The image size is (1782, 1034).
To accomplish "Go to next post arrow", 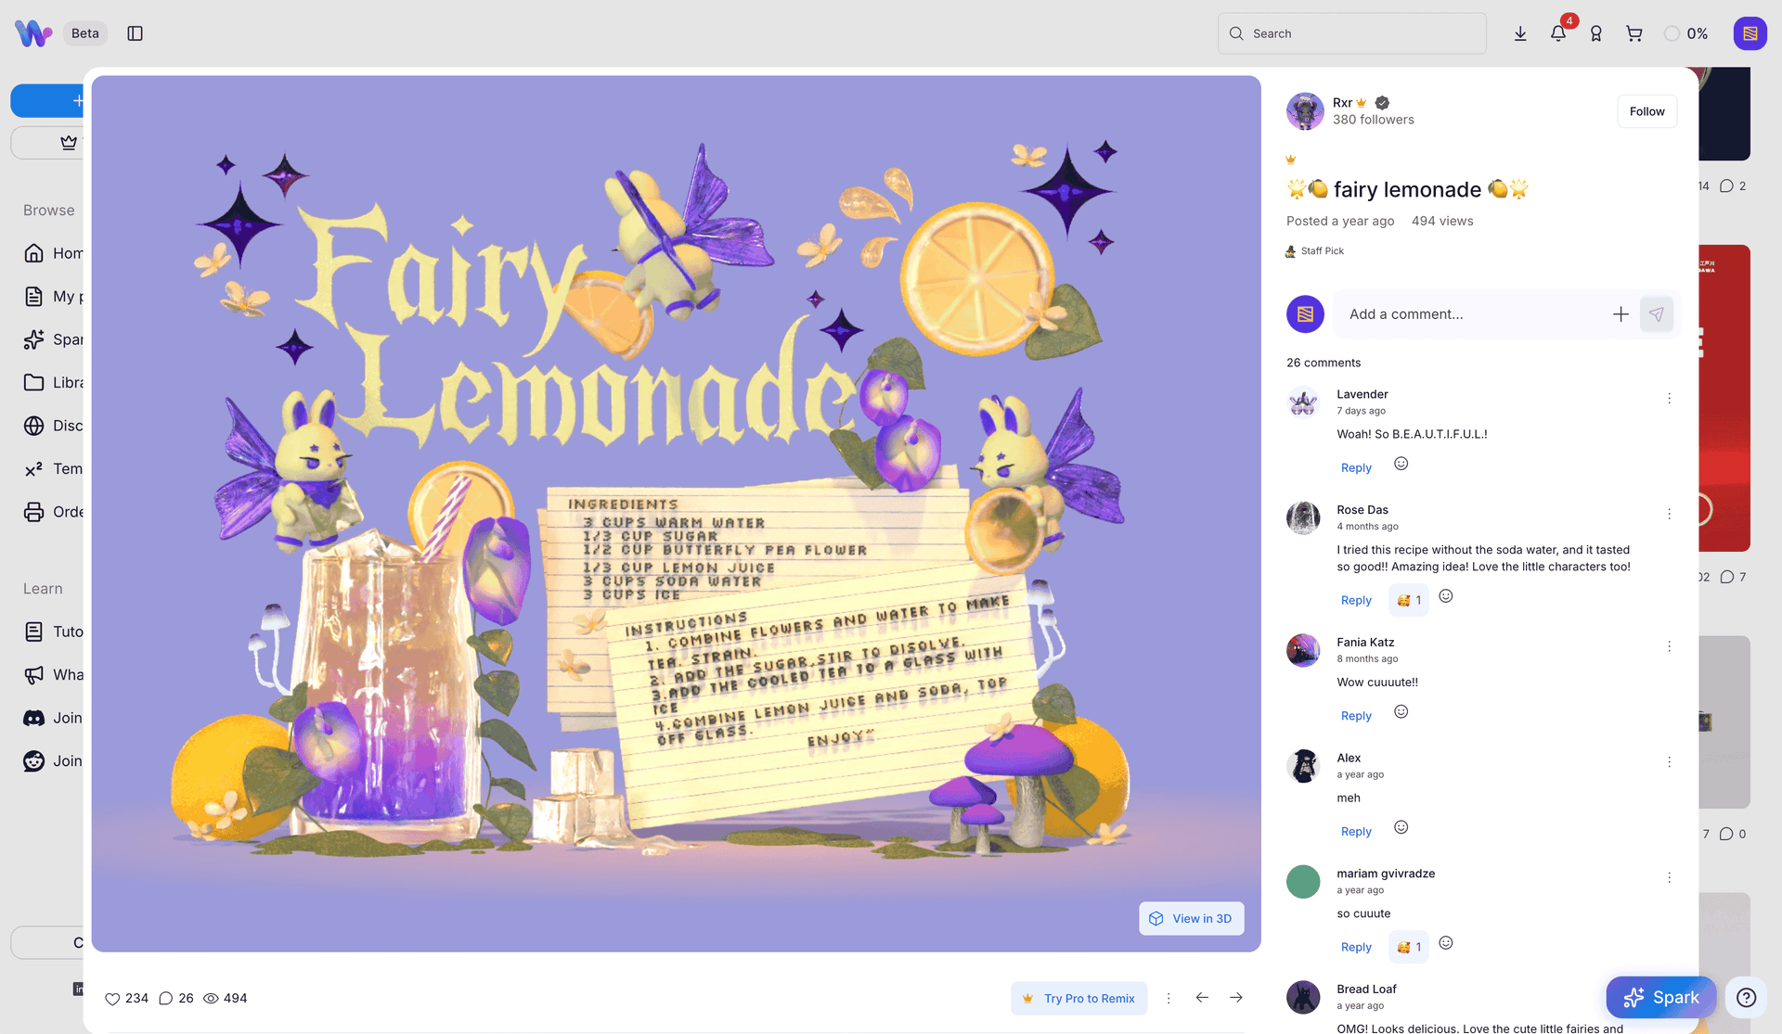I will tap(1236, 998).
